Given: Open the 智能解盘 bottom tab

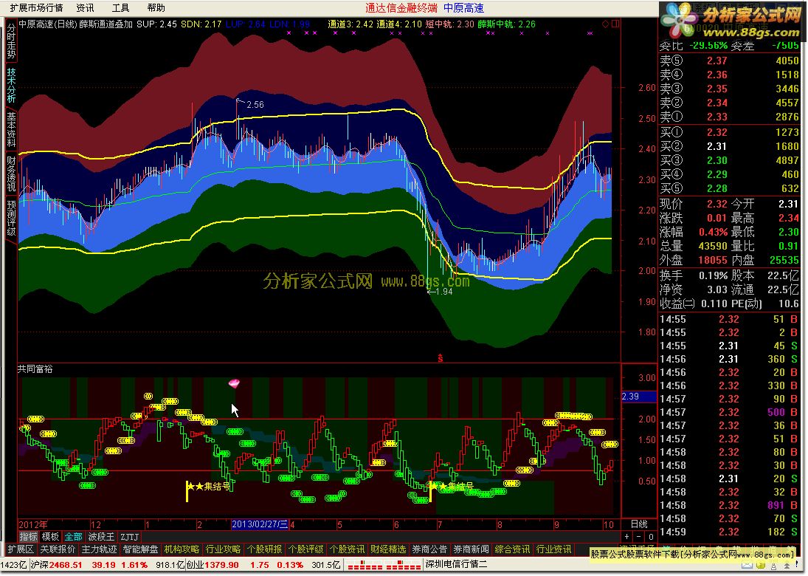Looking at the screenshot, I should point(140,549).
